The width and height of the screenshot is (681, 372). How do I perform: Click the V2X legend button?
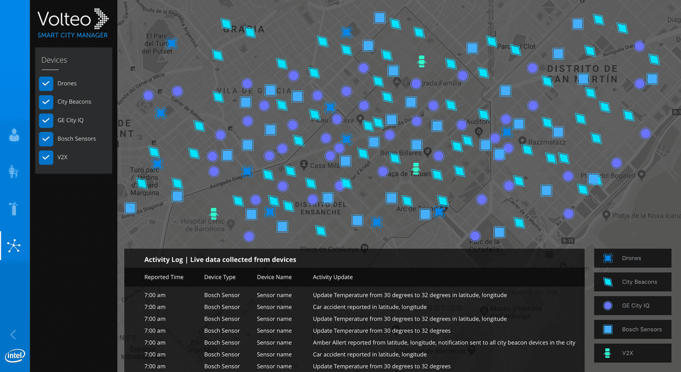point(633,353)
